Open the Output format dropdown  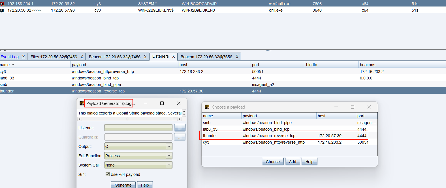point(169,146)
